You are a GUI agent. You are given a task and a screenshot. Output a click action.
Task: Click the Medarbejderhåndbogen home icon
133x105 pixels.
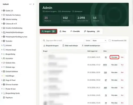pyautogui.click(x=4, y=32)
